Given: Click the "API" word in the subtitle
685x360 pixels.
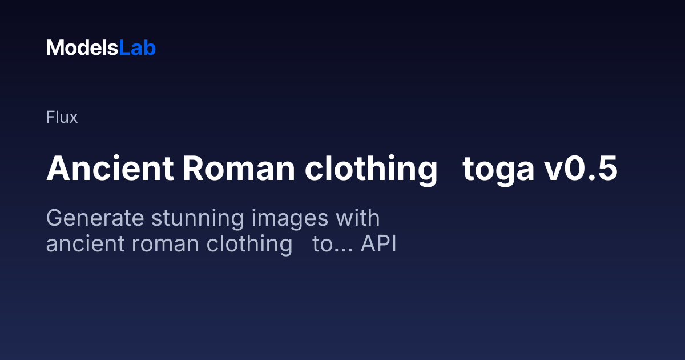Looking at the screenshot, I should [378, 244].
